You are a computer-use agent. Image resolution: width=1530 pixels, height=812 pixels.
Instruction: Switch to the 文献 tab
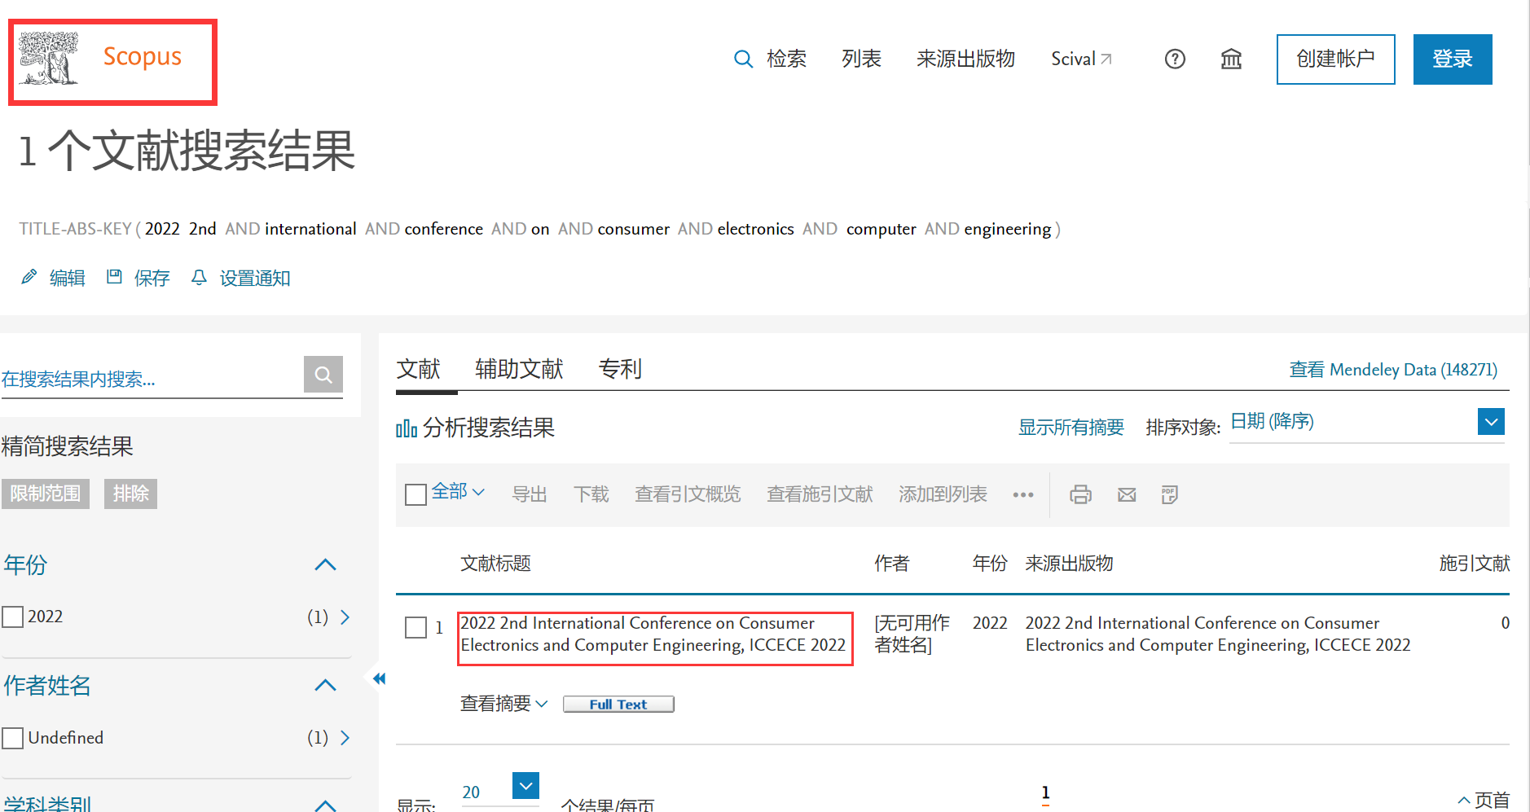418,369
